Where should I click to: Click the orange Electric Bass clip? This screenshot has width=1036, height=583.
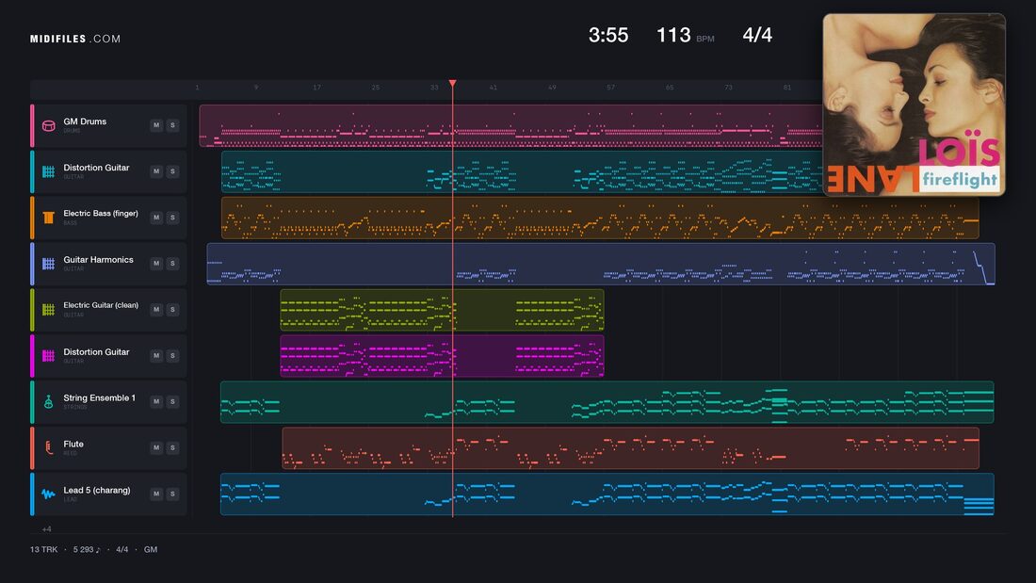click(x=600, y=218)
